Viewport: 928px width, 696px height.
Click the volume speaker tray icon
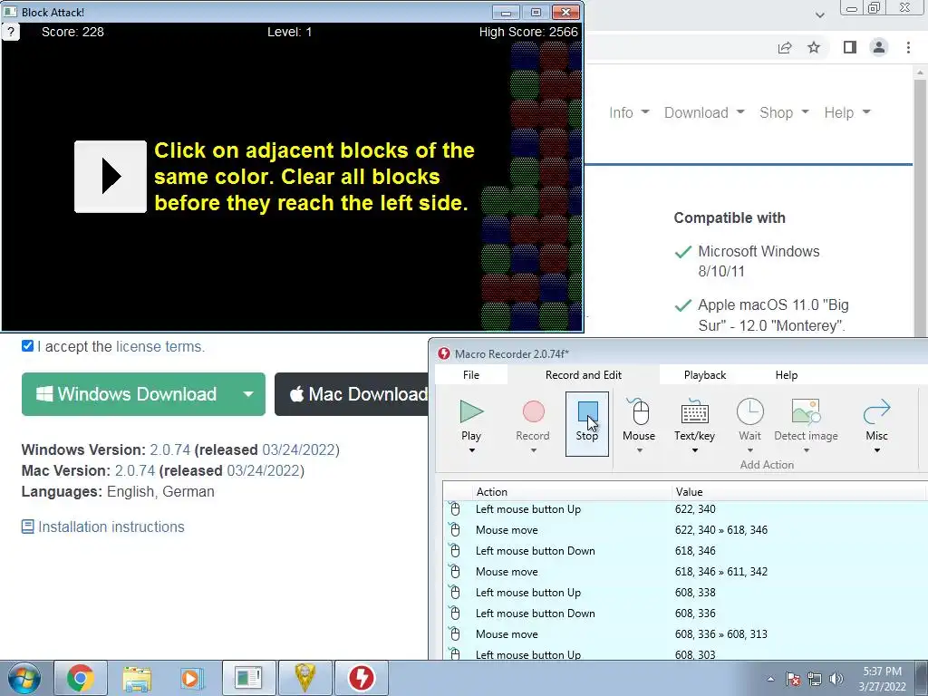(836, 679)
